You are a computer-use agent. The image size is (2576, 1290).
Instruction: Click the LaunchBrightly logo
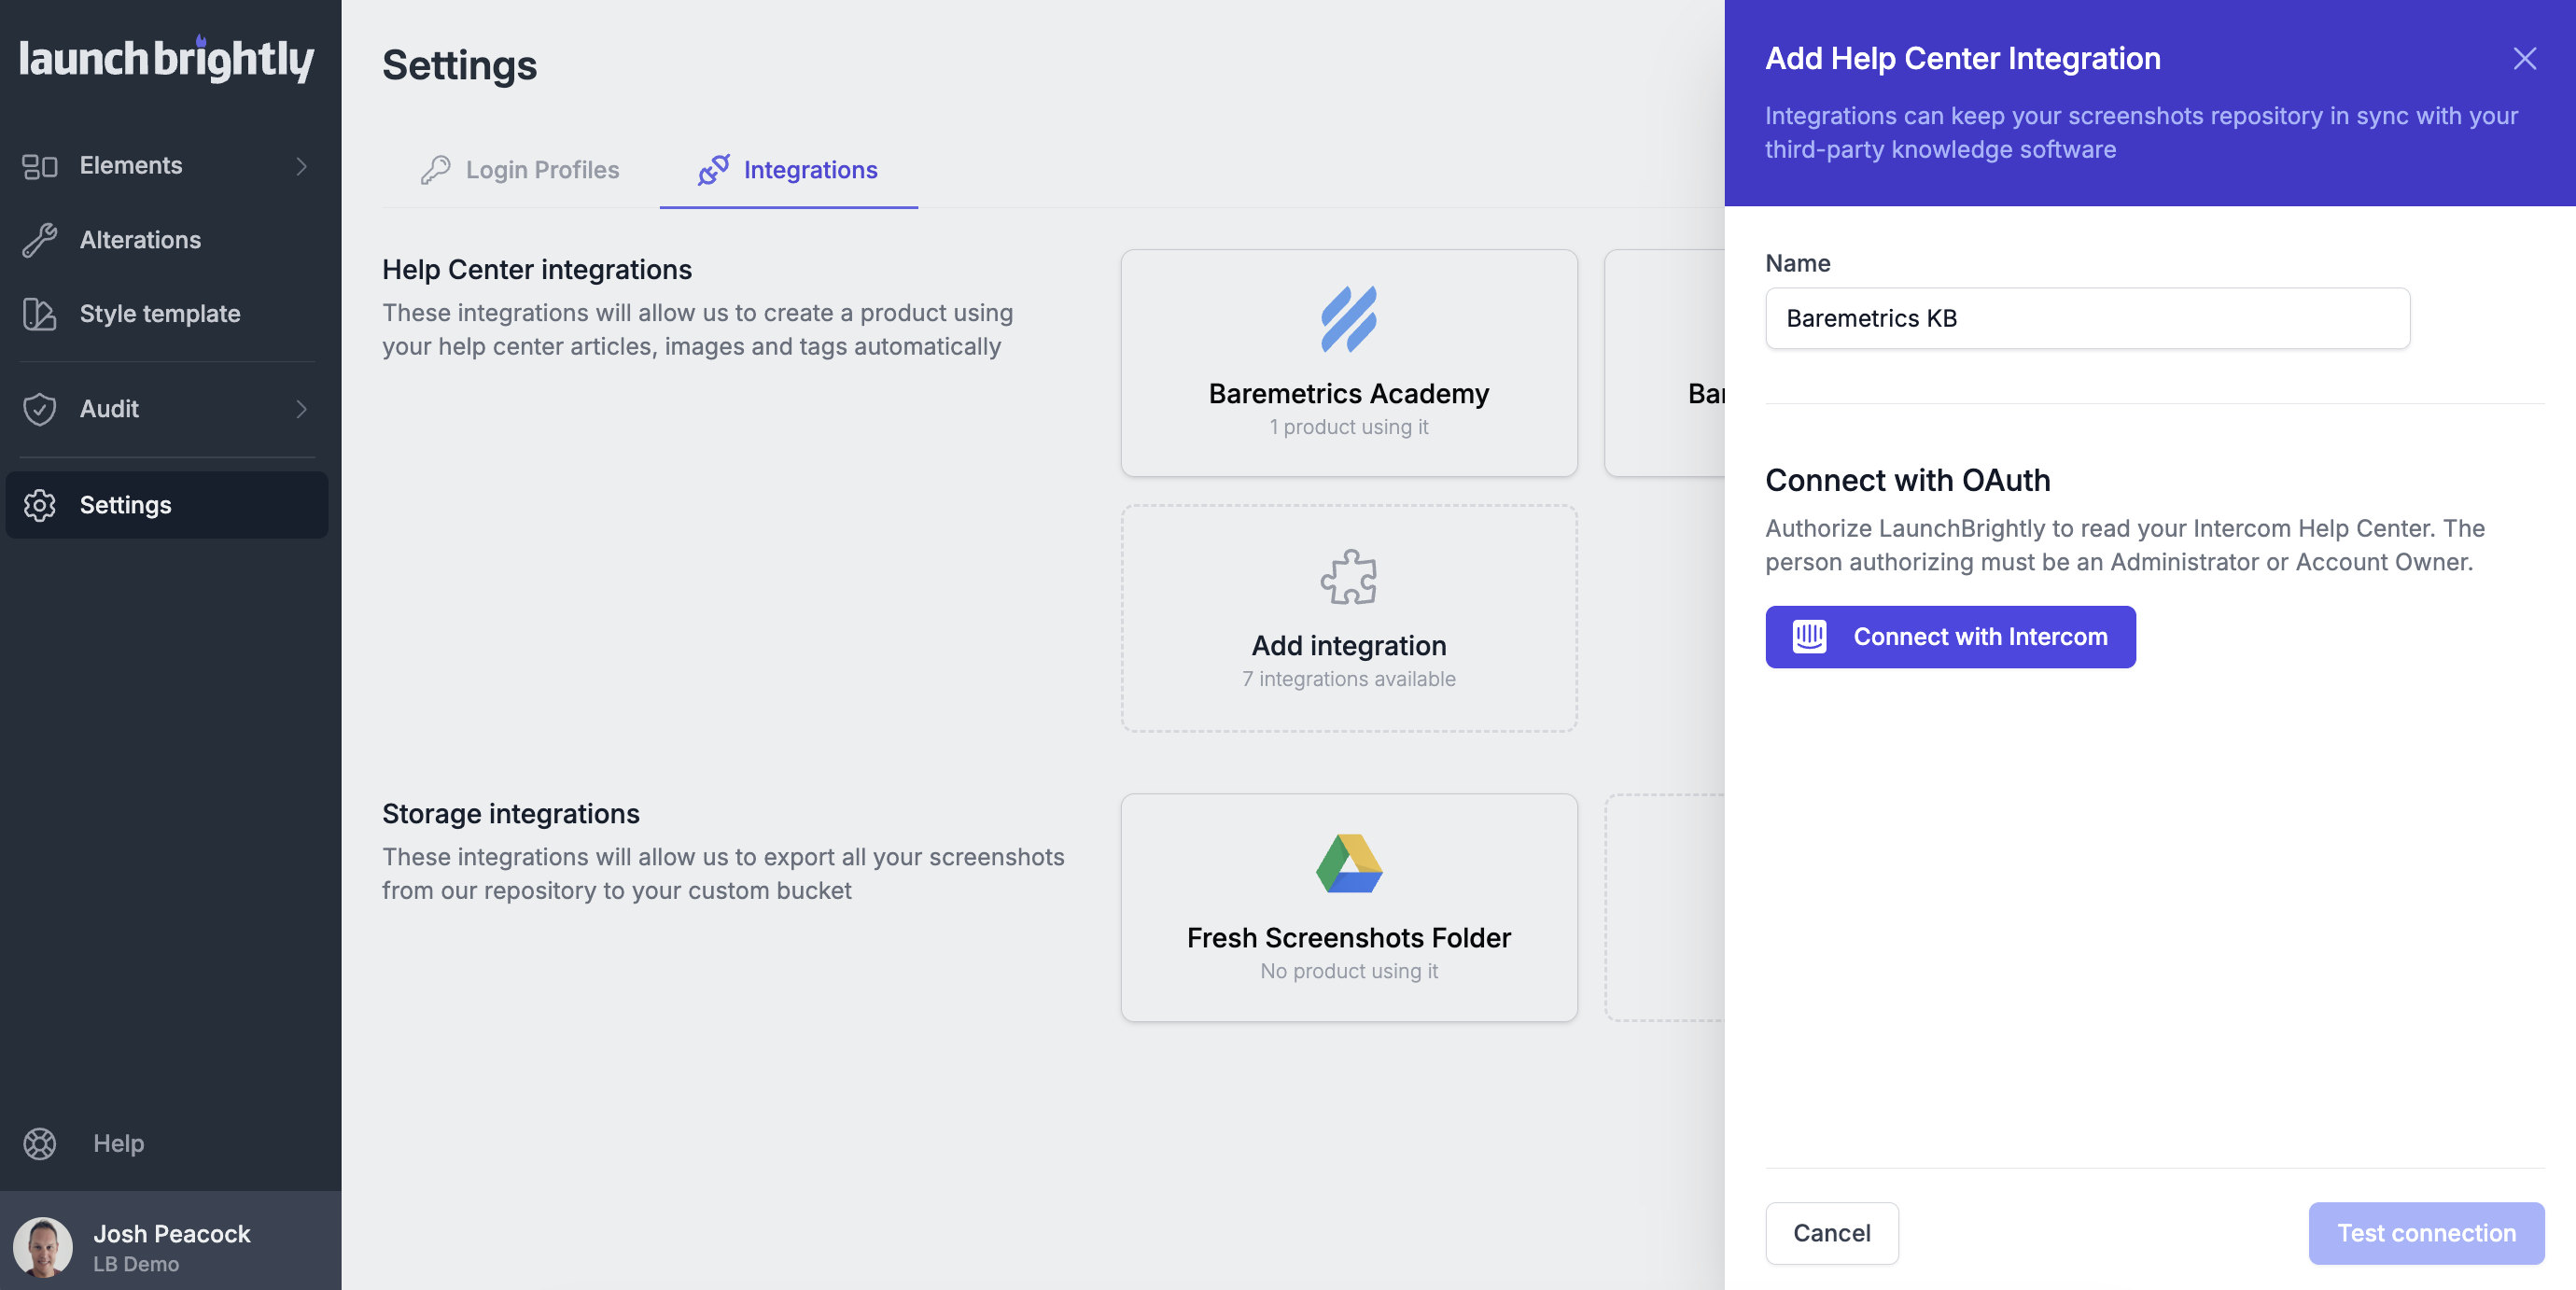click(x=167, y=59)
